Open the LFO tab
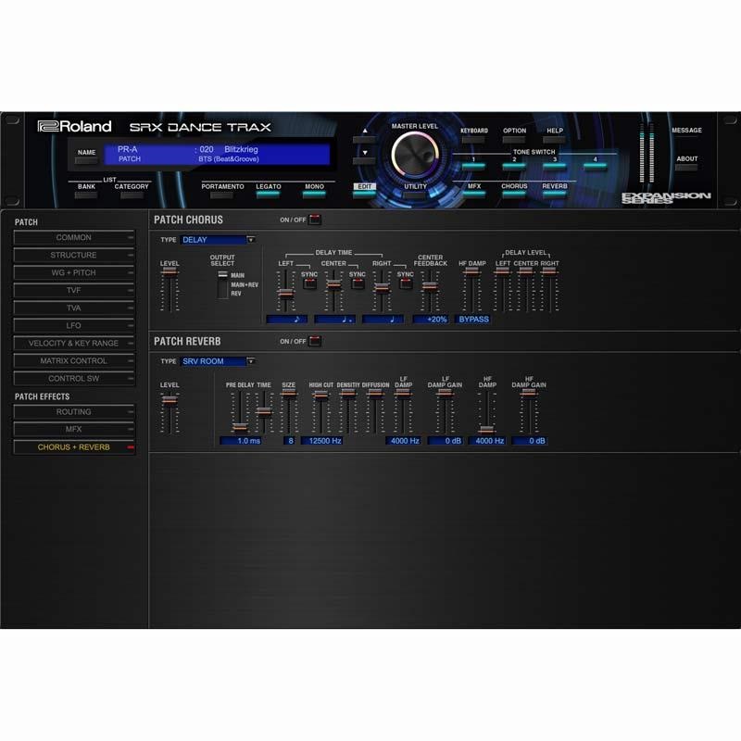Image resolution: width=741 pixels, height=741 pixels. click(x=74, y=326)
